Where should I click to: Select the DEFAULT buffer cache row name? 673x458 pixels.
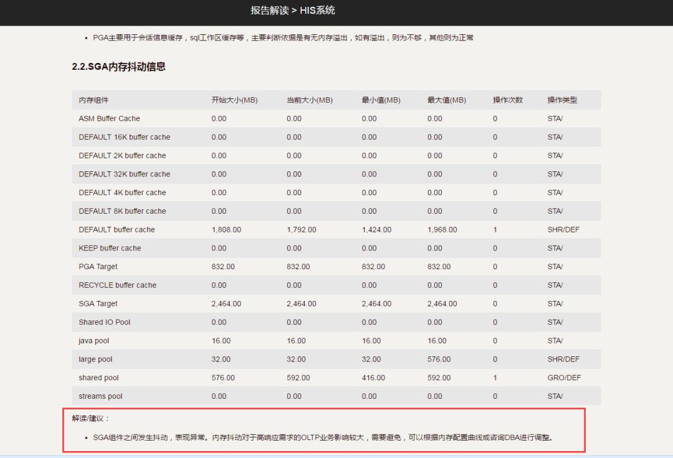pyautogui.click(x=117, y=230)
